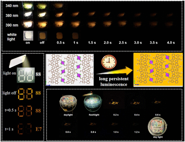Select the 340 nm row label
Image resolution: width=185 pixels, height=142 pixels.
tap(12, 6)
